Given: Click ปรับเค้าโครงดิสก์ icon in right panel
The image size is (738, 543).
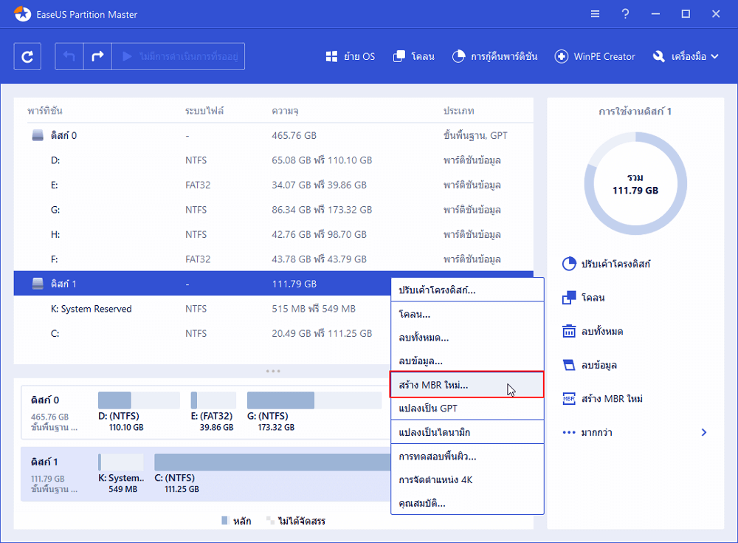Looking at the screenshot, I should (569, 264).
